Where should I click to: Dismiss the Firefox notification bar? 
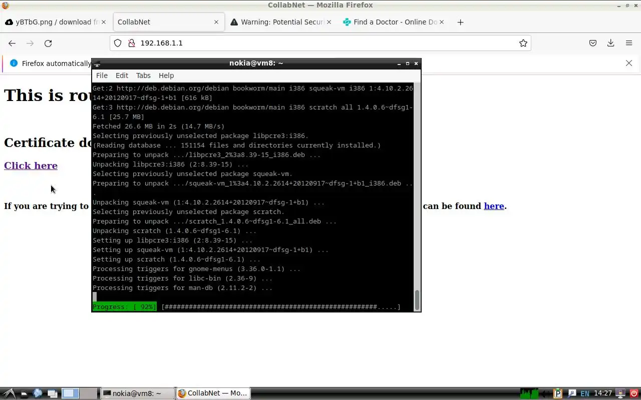629,63
